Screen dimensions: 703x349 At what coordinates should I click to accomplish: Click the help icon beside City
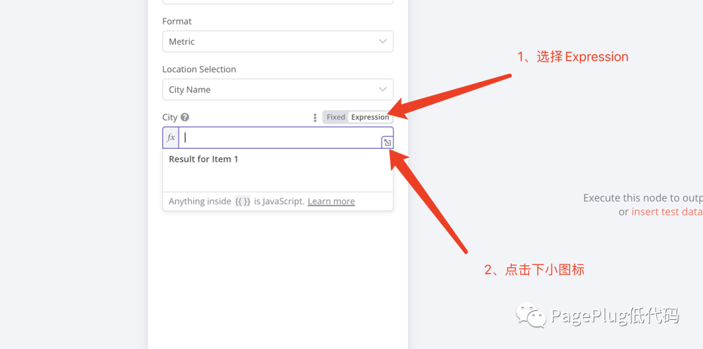point(185,118)
